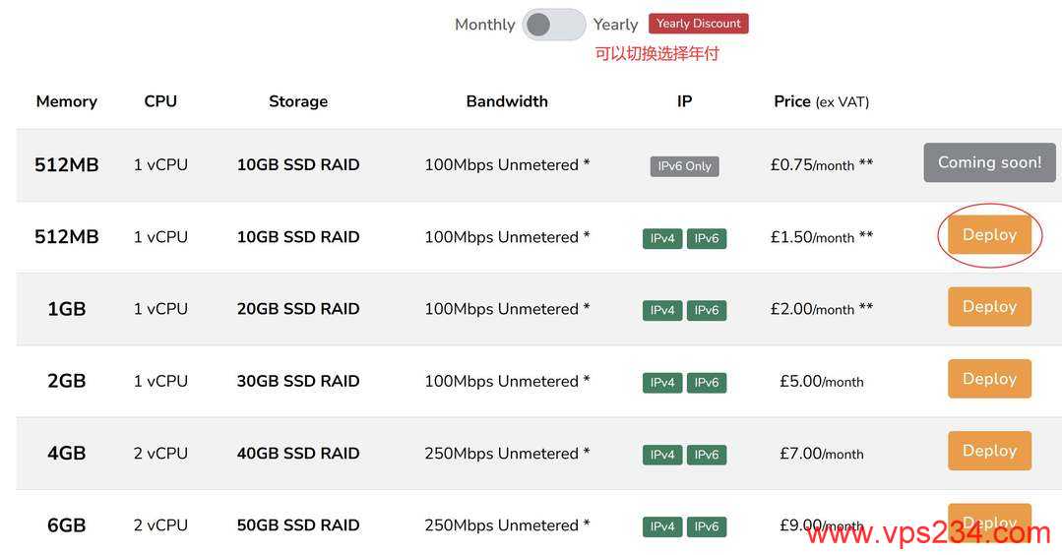Click the IPv4 badge in the 1GB row
This screenshot has width=1062, height=555.
coord(662,310)
